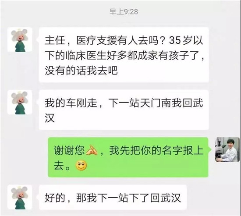
Task: Select the green reply bubble 谢谢您
Action: coord(128,157)
